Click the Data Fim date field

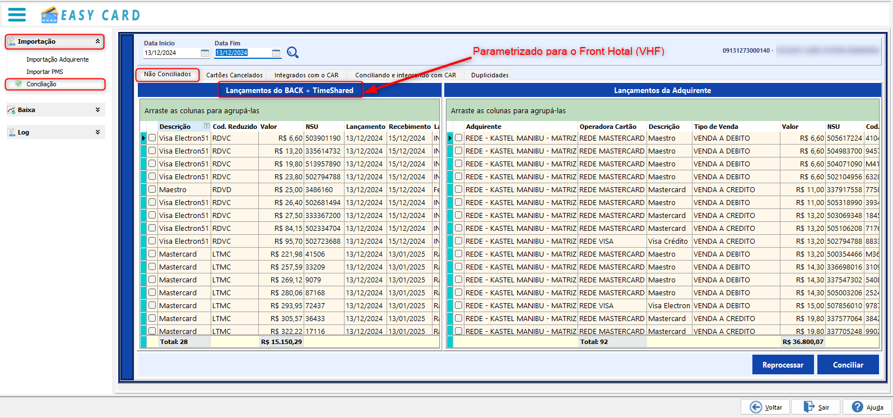[242, 53]
